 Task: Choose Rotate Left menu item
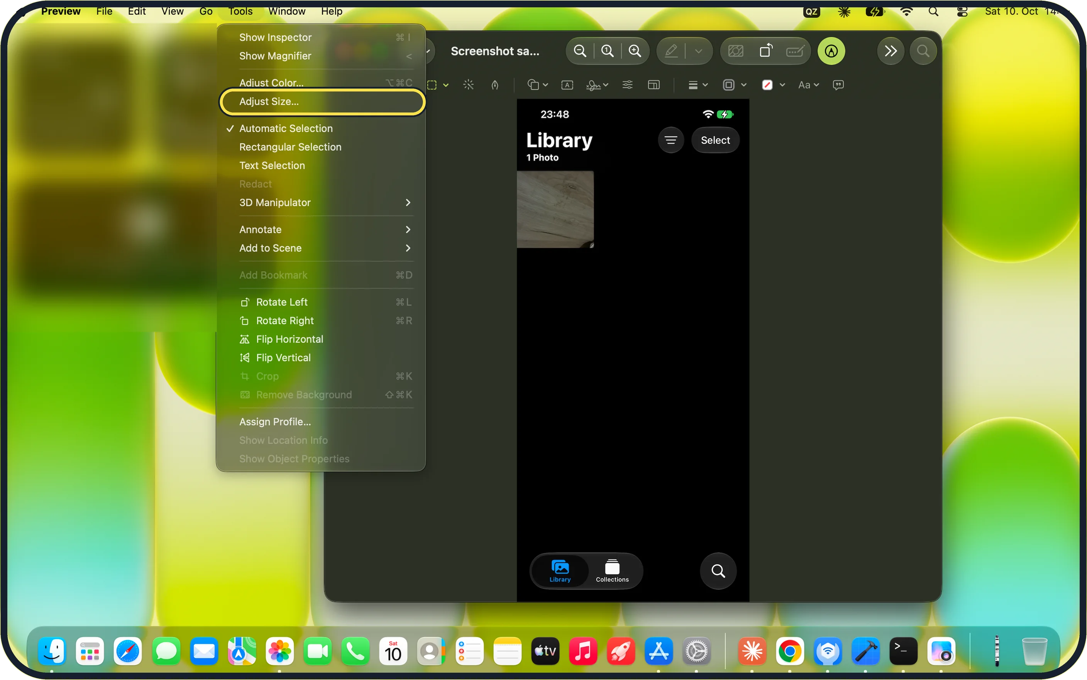pos(322,302)
